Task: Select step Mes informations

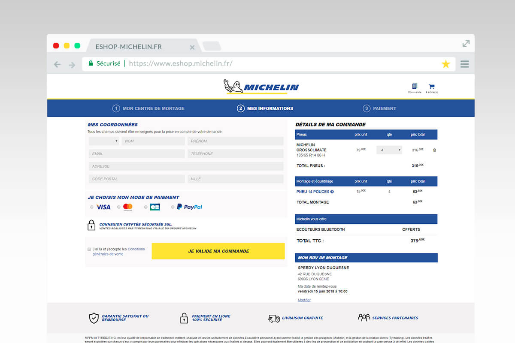Action: (x=265, y=108)
